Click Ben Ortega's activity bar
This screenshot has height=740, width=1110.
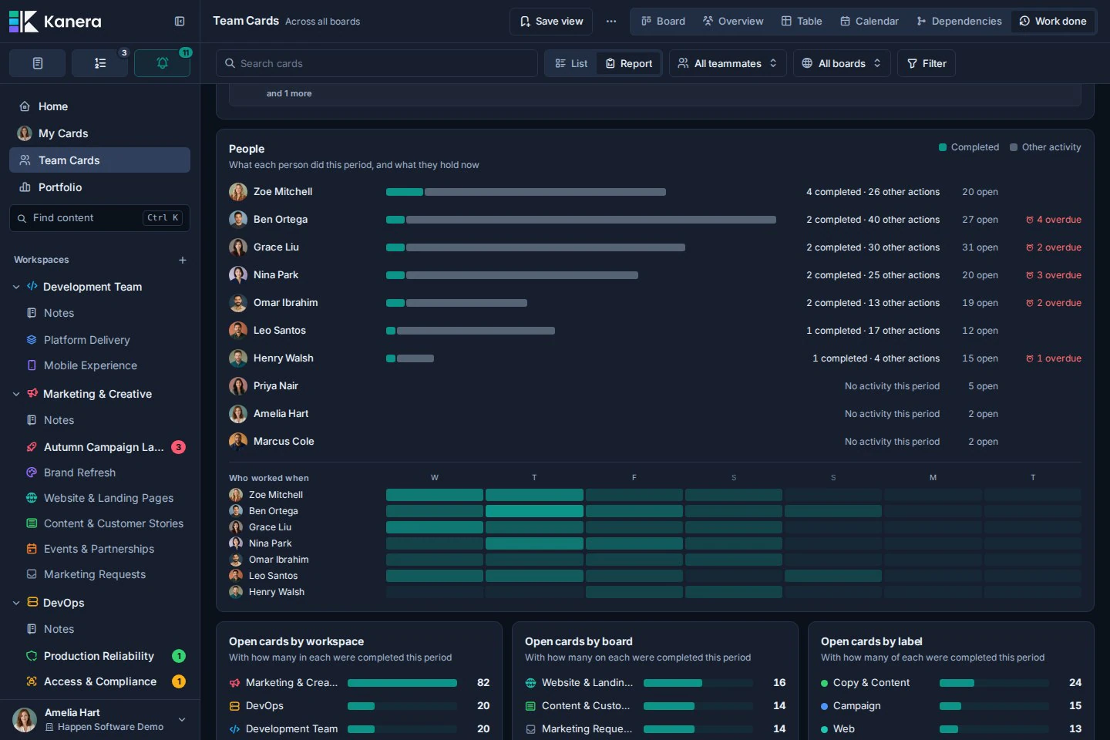[x=581, y=220]
